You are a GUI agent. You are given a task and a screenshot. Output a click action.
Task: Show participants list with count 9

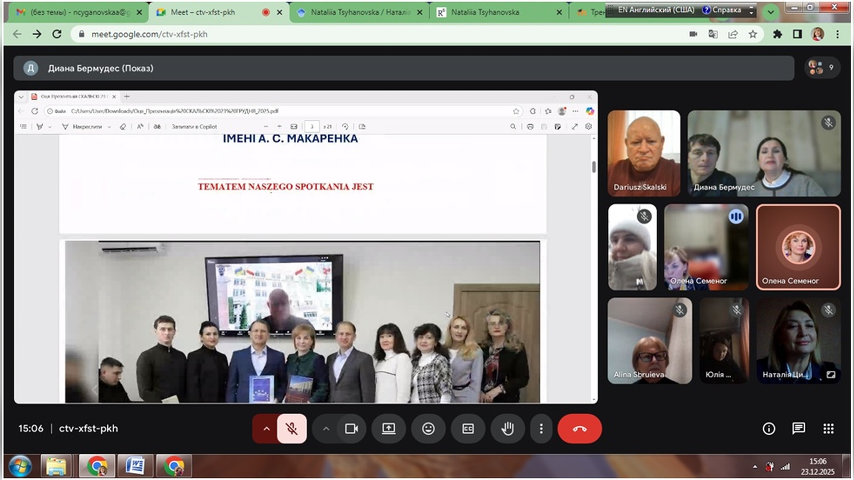[822, 68]
